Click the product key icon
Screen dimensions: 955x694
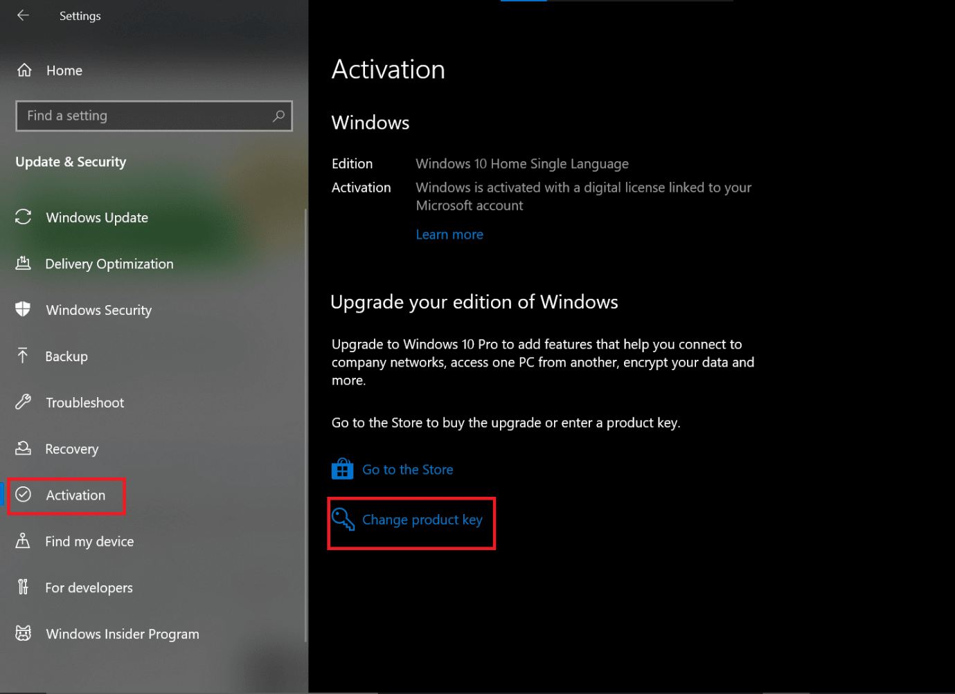click(x=343, y=519)
